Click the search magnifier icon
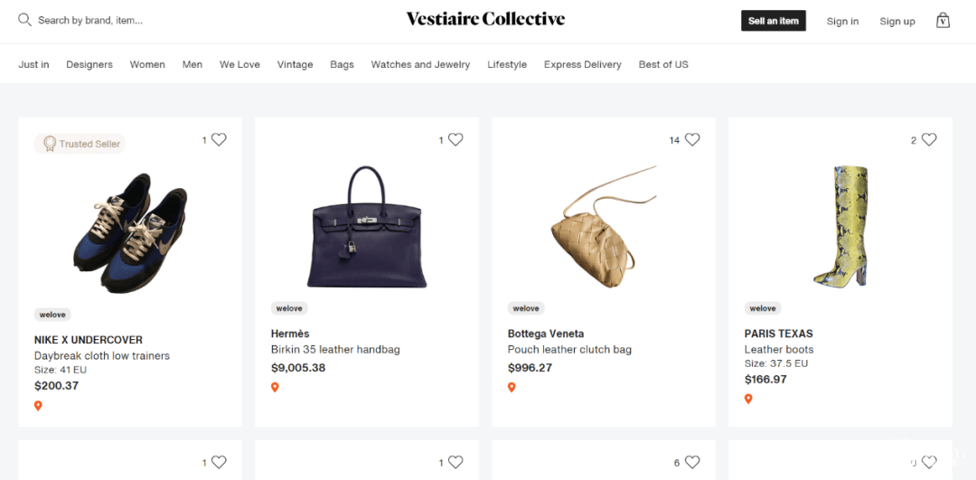Screen dimensions: 976x480 (x=24, y=20)
